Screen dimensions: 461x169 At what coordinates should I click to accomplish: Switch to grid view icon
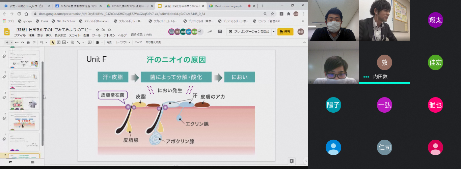pyautogui.click(x=33, y=162)
